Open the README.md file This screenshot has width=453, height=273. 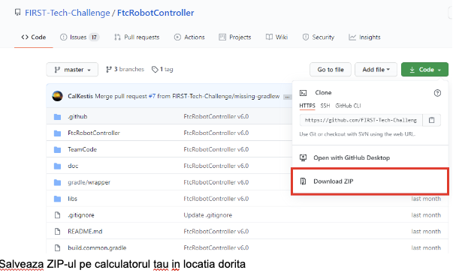85,232
